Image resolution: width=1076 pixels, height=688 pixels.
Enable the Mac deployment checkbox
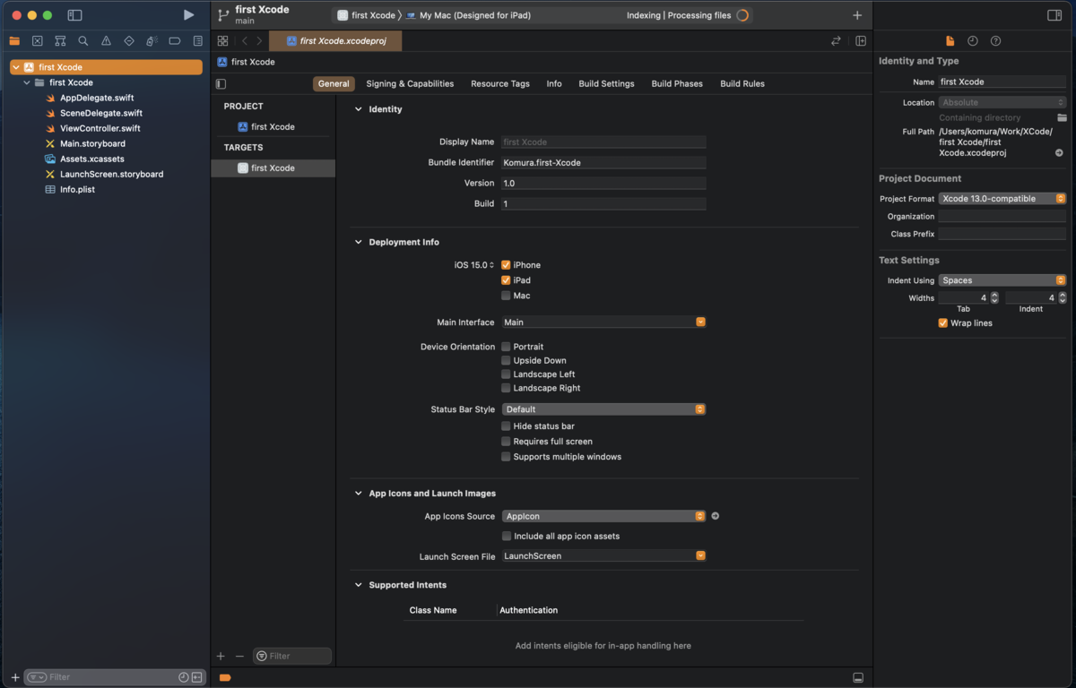coord(506,296)
